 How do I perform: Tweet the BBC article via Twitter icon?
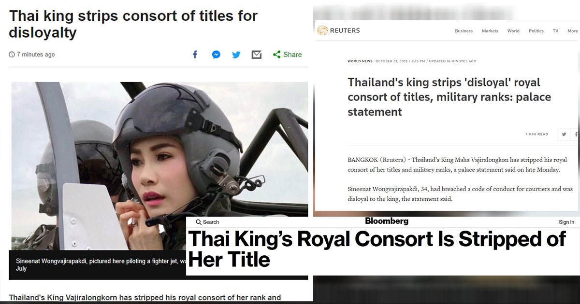pos(236,55)
